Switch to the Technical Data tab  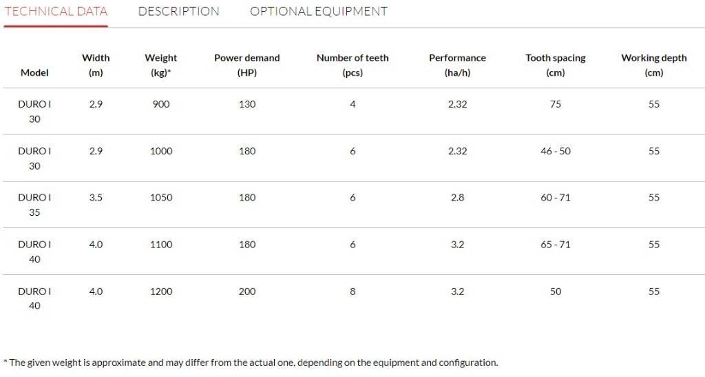coord(56,12)
